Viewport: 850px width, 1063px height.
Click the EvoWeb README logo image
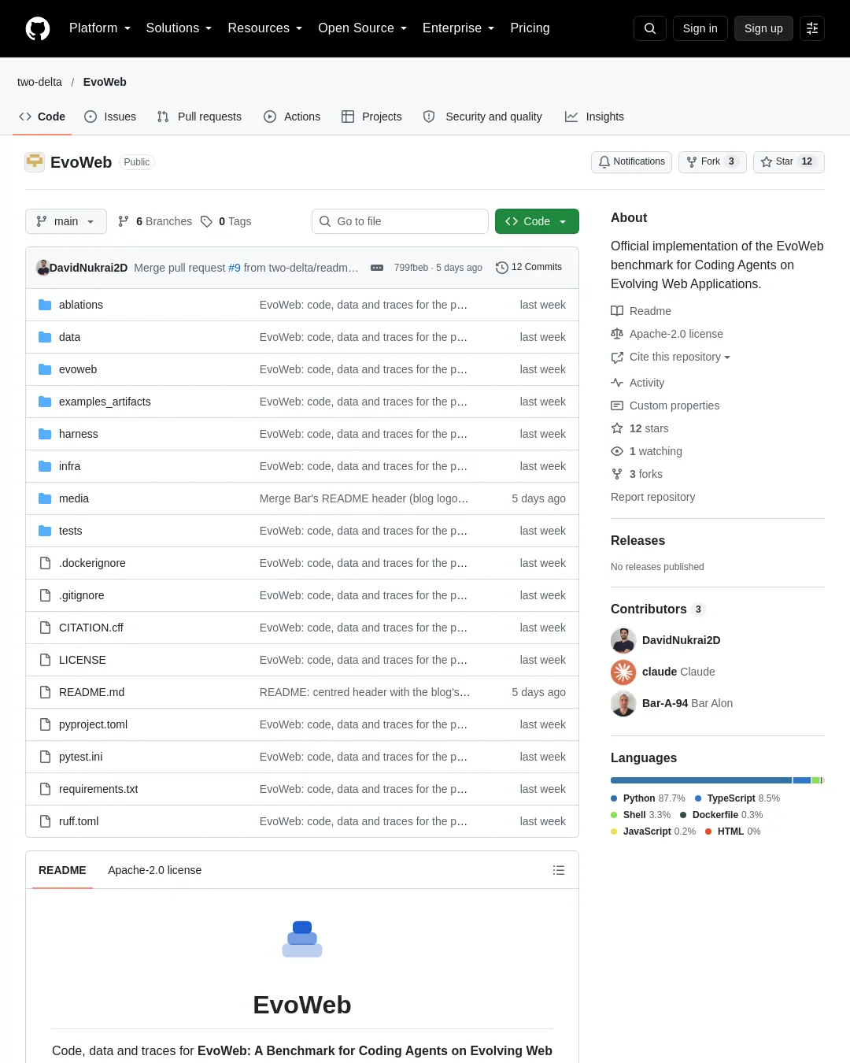click(x=302, y=939)
